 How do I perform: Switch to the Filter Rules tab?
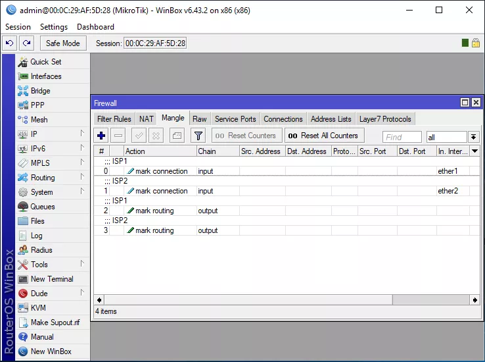pyautogui.click(x=114, y=119)
